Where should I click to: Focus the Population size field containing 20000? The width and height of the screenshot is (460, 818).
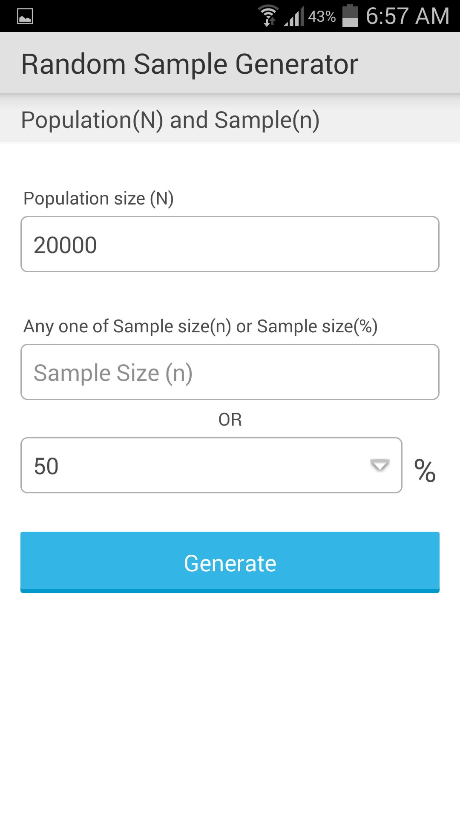(230, 245)
